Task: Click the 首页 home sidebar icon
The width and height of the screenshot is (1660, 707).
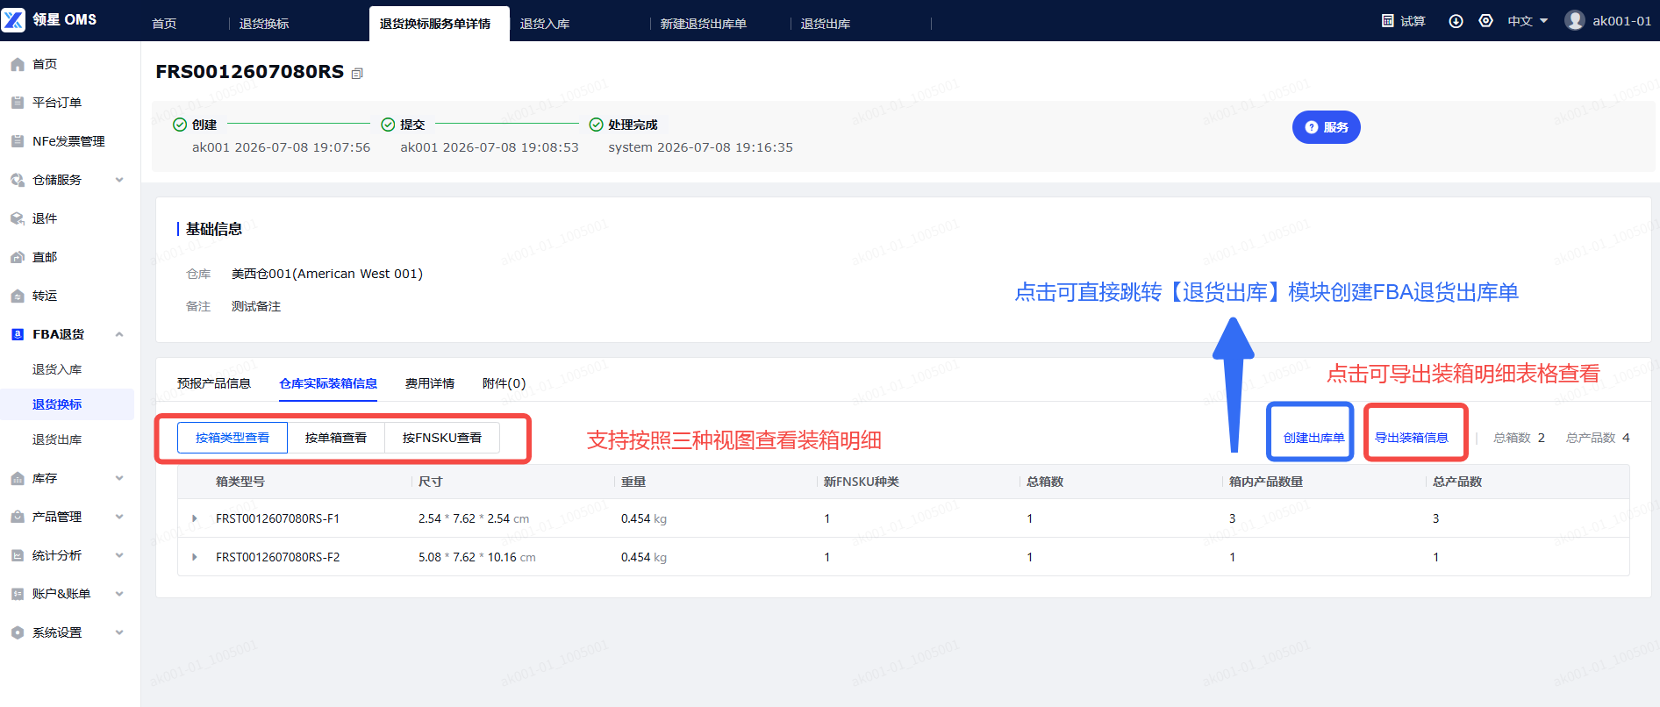Action: (18, 64)
